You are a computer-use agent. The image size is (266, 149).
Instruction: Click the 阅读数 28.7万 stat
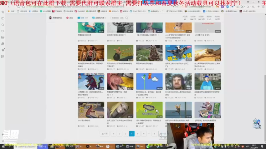(217, 18)
